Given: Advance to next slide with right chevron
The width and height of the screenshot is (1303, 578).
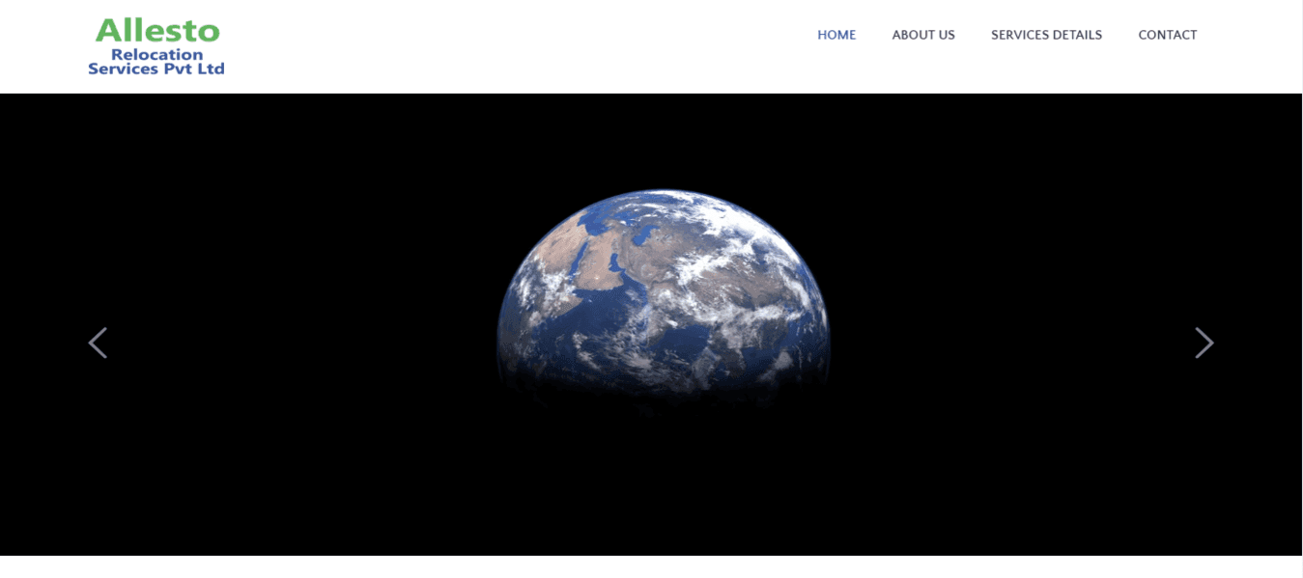Looking at the screenshot, I should tap(1204, 343).
